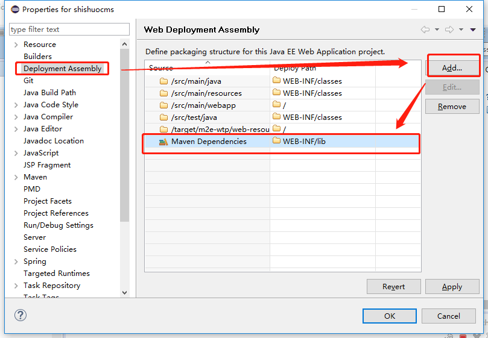
Task: Open the Project Facets page
Action: point(48,201)
